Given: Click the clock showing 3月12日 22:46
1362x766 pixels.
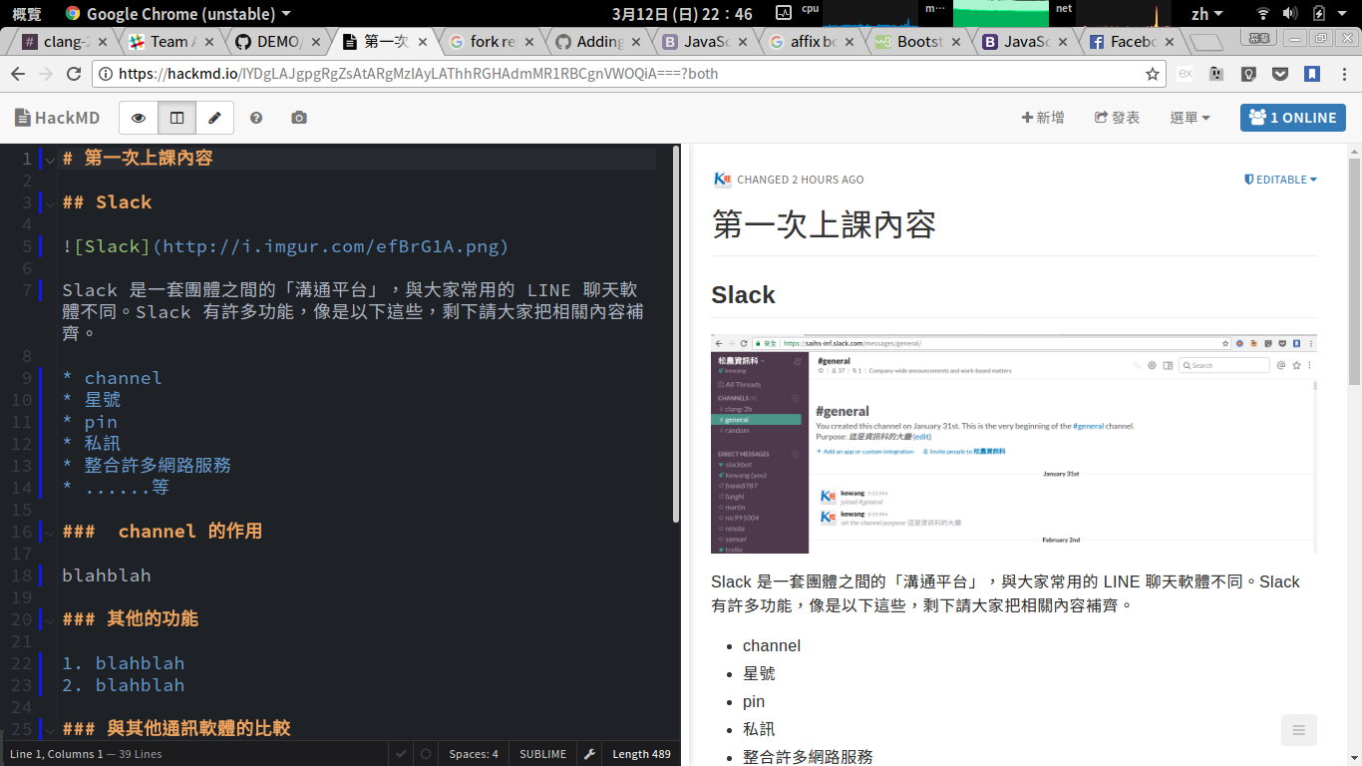Looking at the screenshot, I should pos(682,14).
